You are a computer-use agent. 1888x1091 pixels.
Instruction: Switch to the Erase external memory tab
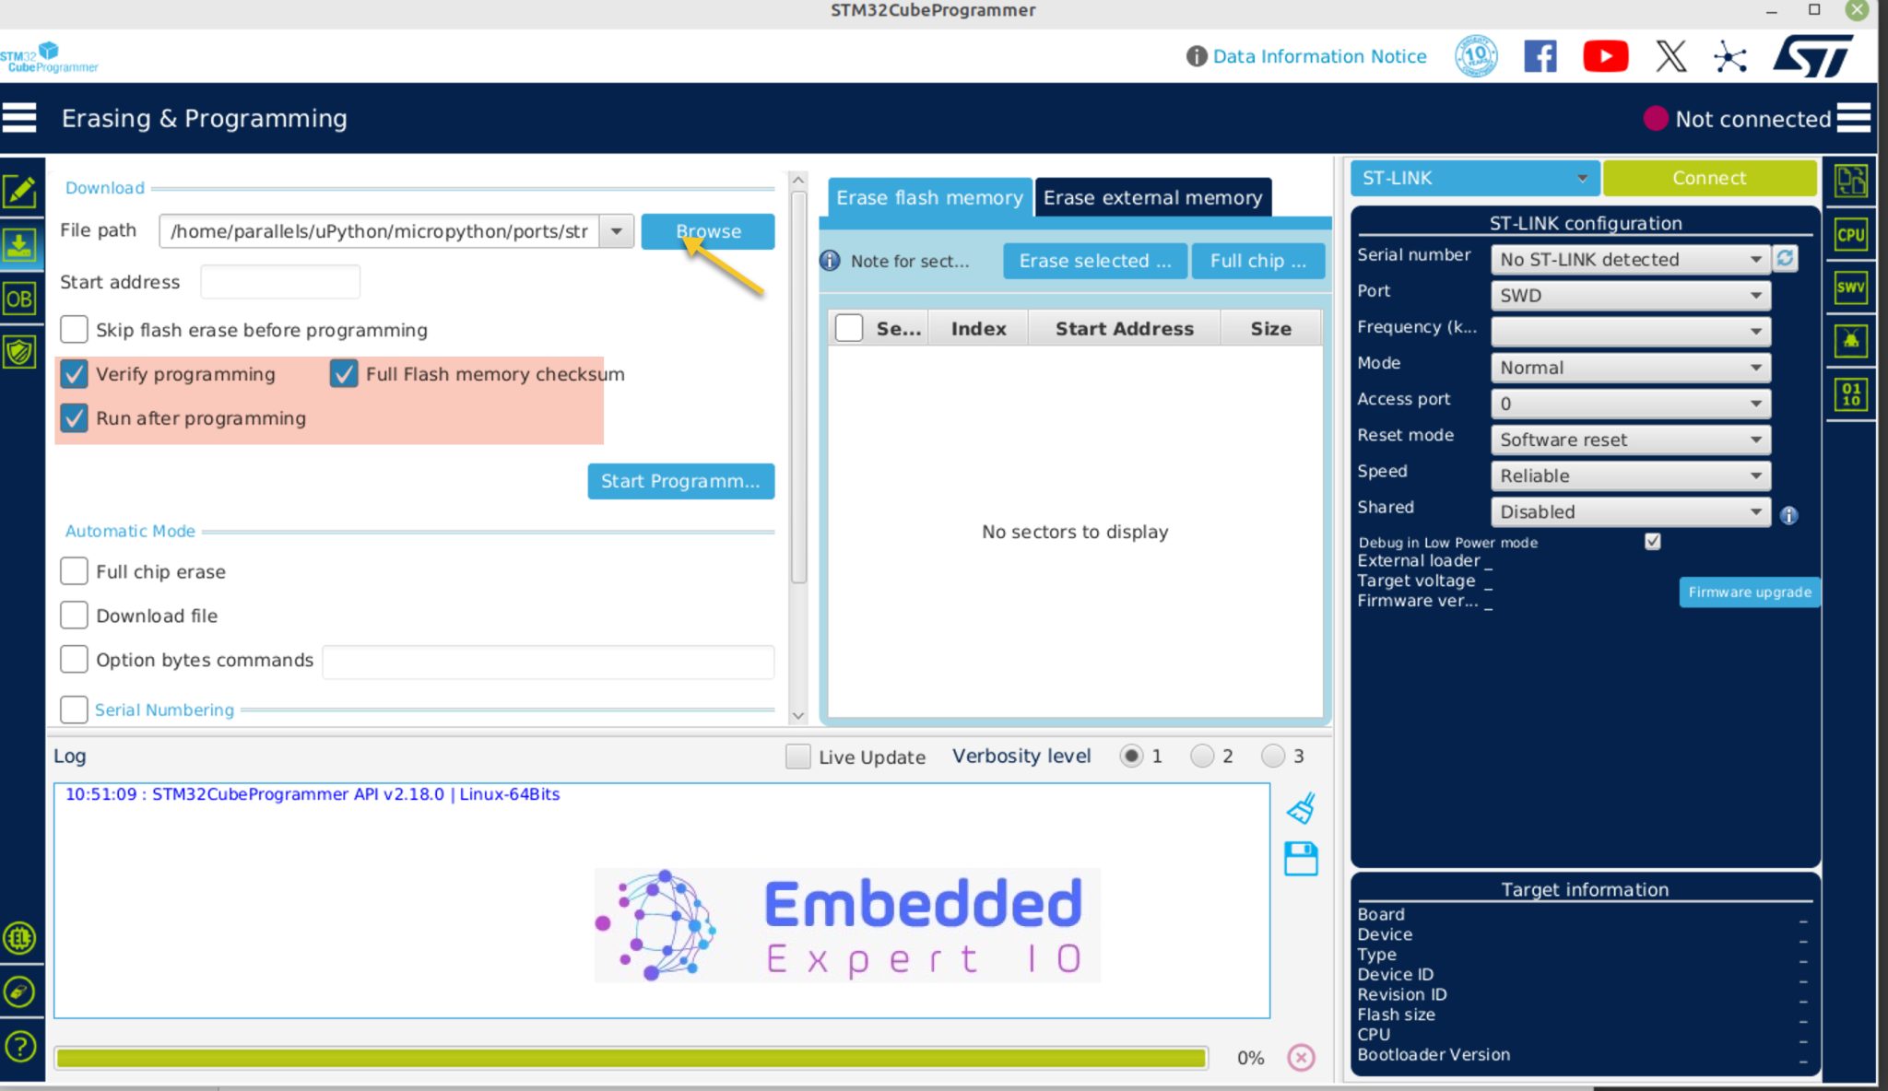pyautogui.click(x=1151, y=197)
